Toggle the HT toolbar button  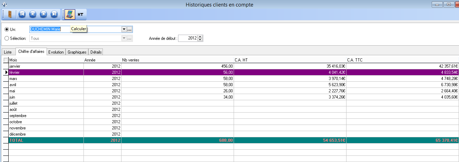[80, 14]
